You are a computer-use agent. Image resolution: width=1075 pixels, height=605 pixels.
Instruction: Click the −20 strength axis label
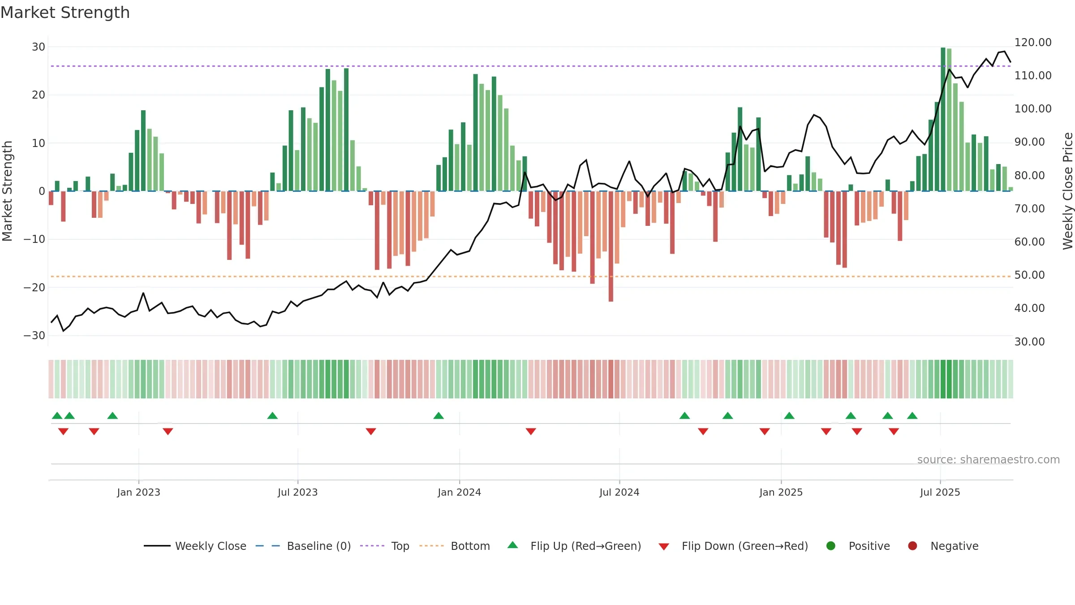point(34,287)
